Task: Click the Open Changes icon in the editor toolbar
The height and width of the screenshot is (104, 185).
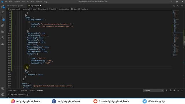Action: (x=174, y=5)
